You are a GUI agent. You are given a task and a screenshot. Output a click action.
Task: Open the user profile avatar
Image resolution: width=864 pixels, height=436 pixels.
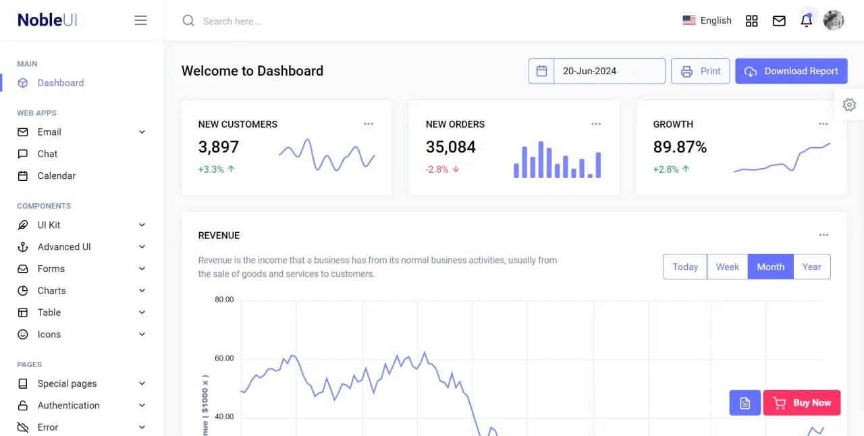pos(834,20)
